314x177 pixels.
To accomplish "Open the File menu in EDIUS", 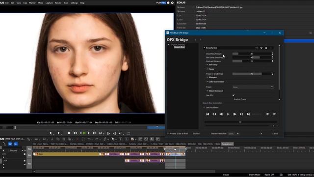I will pos(7,3).
